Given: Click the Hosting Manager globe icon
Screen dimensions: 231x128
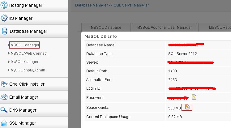Looking at the screenshot, I should 4,5.
